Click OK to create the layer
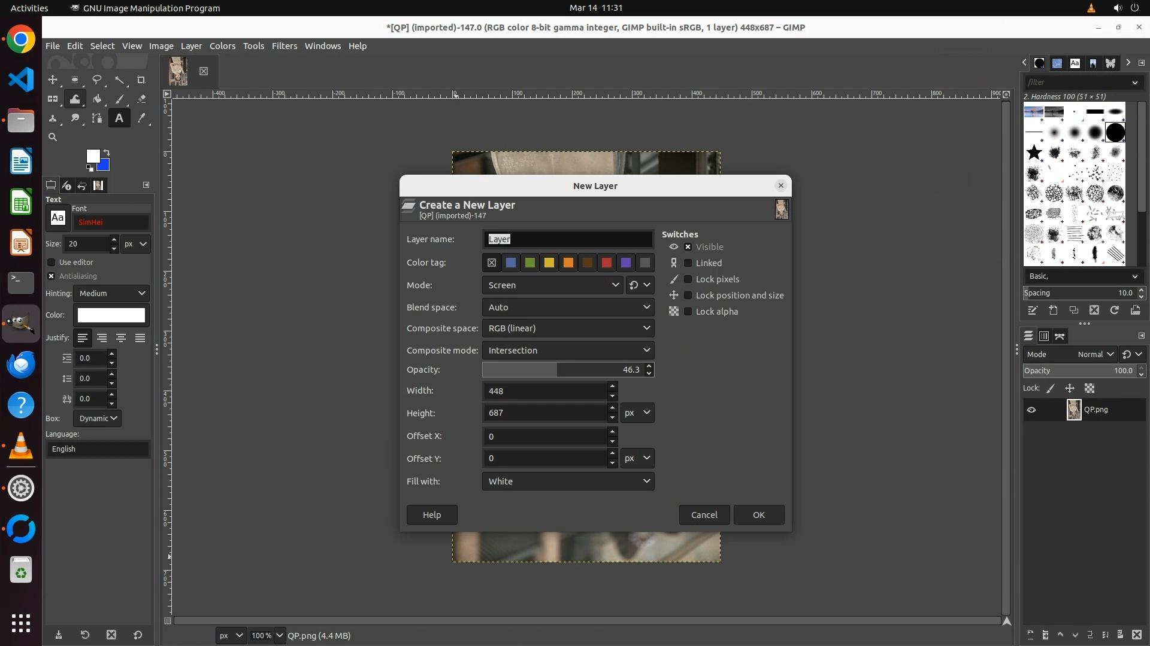Screen dimensions: 1150x646 758,515
